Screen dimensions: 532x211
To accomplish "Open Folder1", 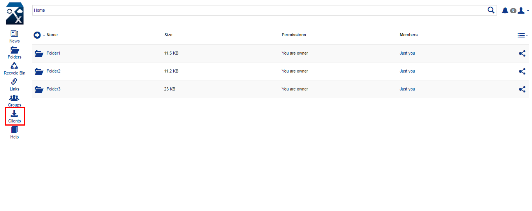I will pyautogui.click(x=53, y=53).
